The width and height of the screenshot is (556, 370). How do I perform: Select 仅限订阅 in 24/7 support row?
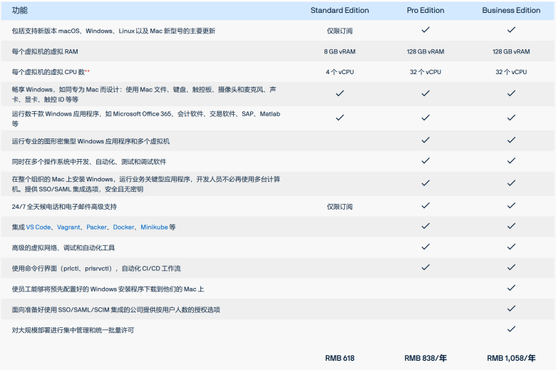[x=340, y=207]
